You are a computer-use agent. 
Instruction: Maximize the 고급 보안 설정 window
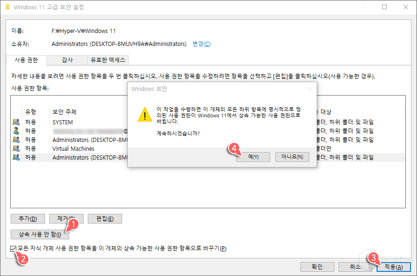click(384, 7)
